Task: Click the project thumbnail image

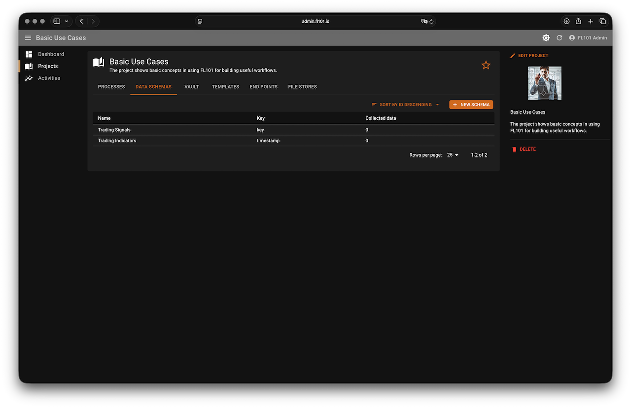Action: tap(544, 83)
